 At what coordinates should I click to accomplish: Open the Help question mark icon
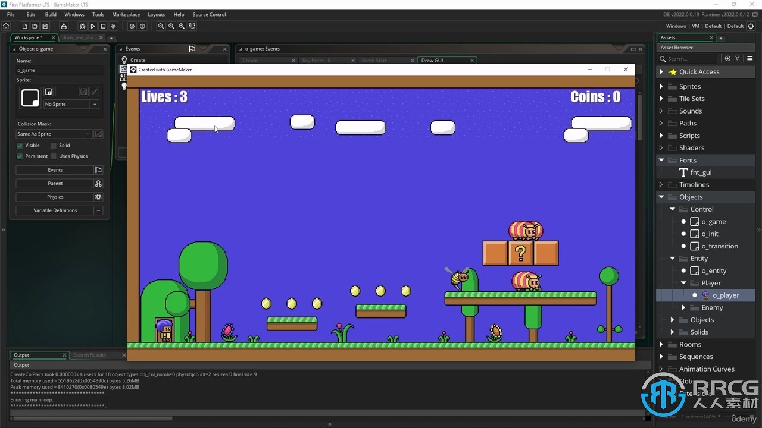[x=142, y=26]
